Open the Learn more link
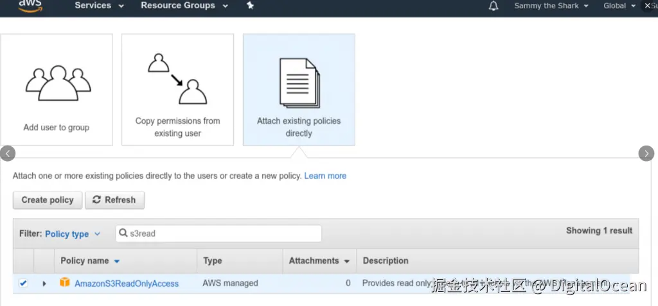The height and width of the screenshot is (306, 658). (x=325, y=176)
